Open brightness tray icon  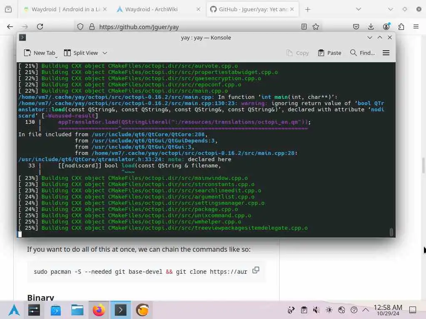329,310
